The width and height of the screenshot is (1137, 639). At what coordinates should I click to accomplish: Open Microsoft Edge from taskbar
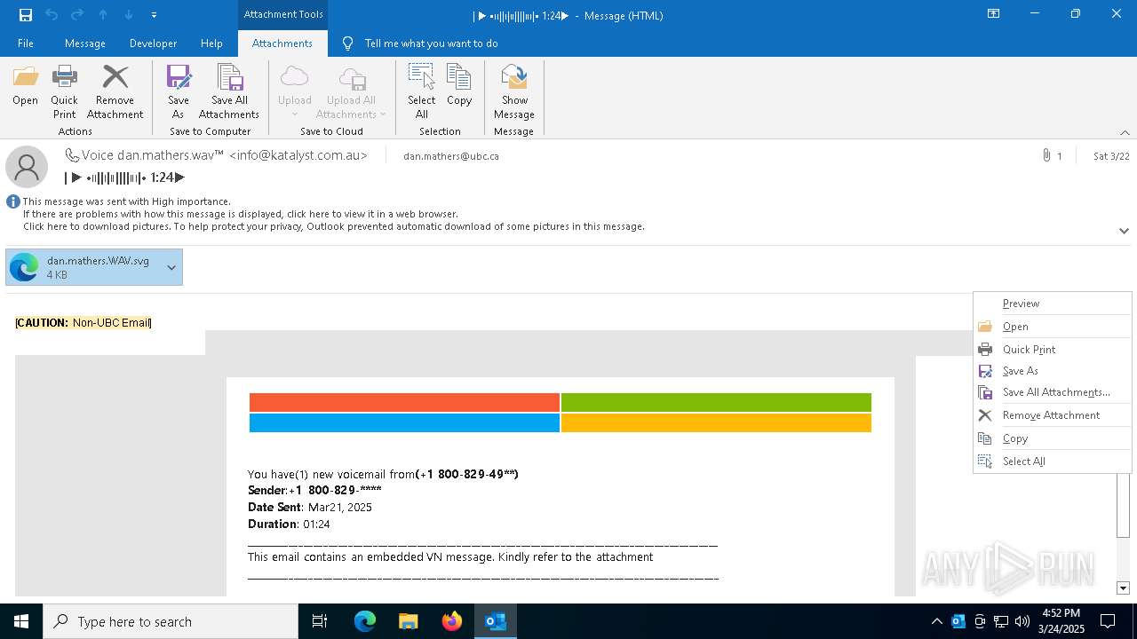[365, 621]
